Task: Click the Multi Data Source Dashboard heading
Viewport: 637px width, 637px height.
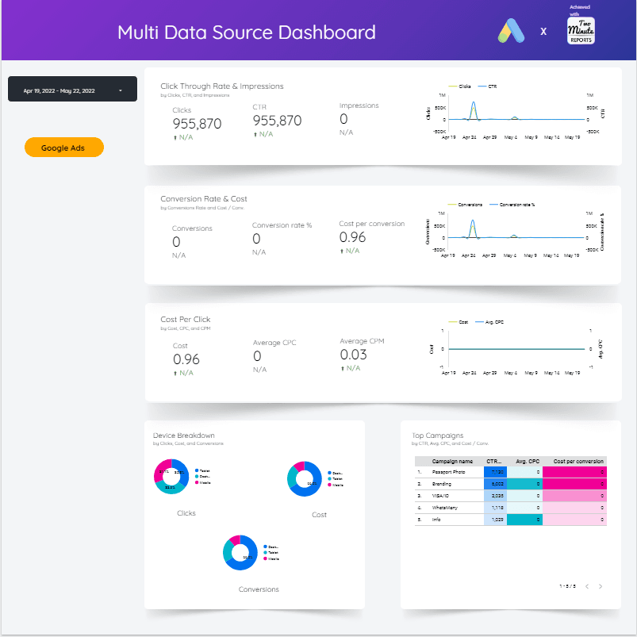Action: [247, 33]
